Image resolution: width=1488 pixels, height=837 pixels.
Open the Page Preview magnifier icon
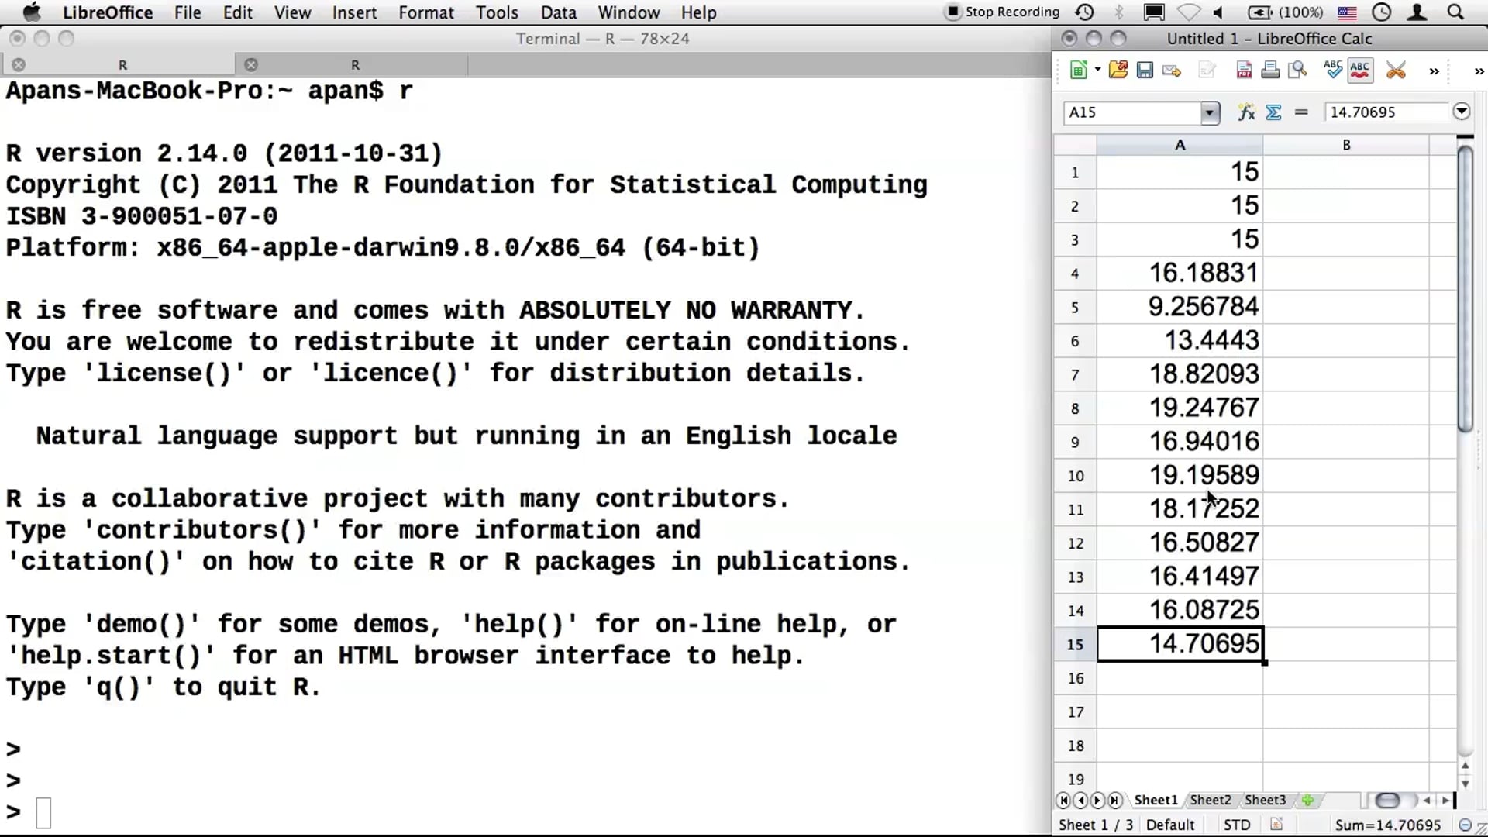coord(1297,71)
